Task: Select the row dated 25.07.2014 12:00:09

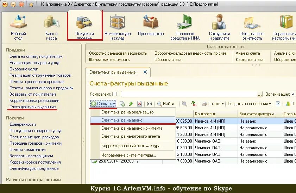Action: [193, 161]
